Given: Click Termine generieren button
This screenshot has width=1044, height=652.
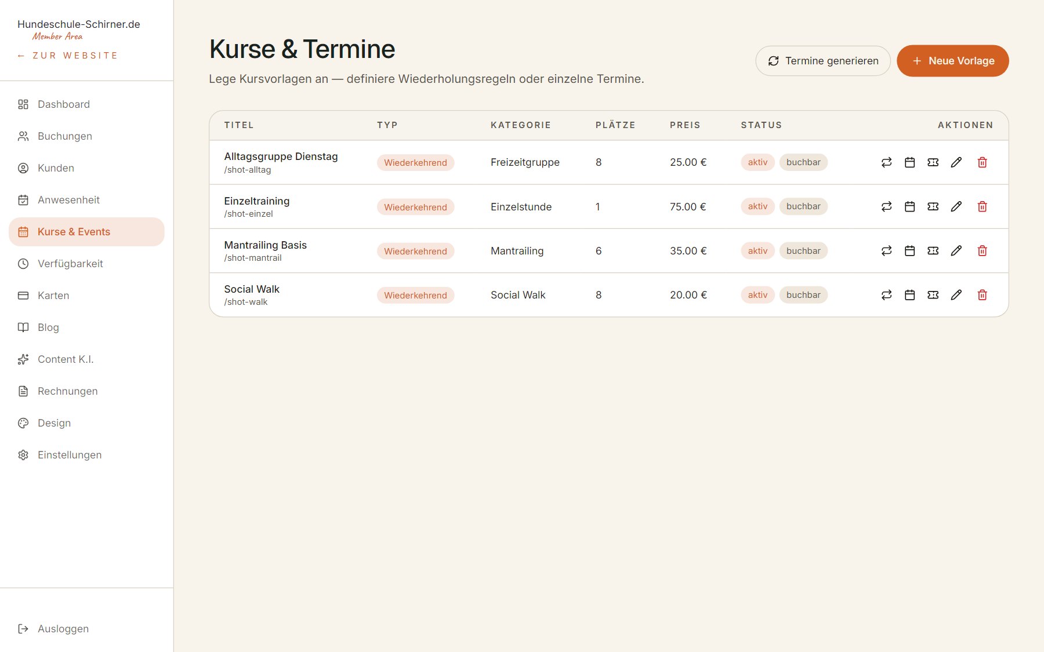Looking at the screenshot, I should (x=823, y=61).
